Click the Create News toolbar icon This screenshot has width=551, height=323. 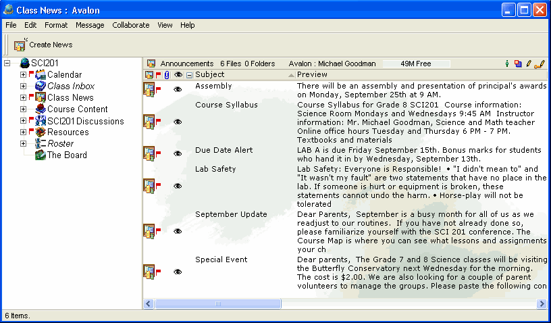tap(20, 45)
